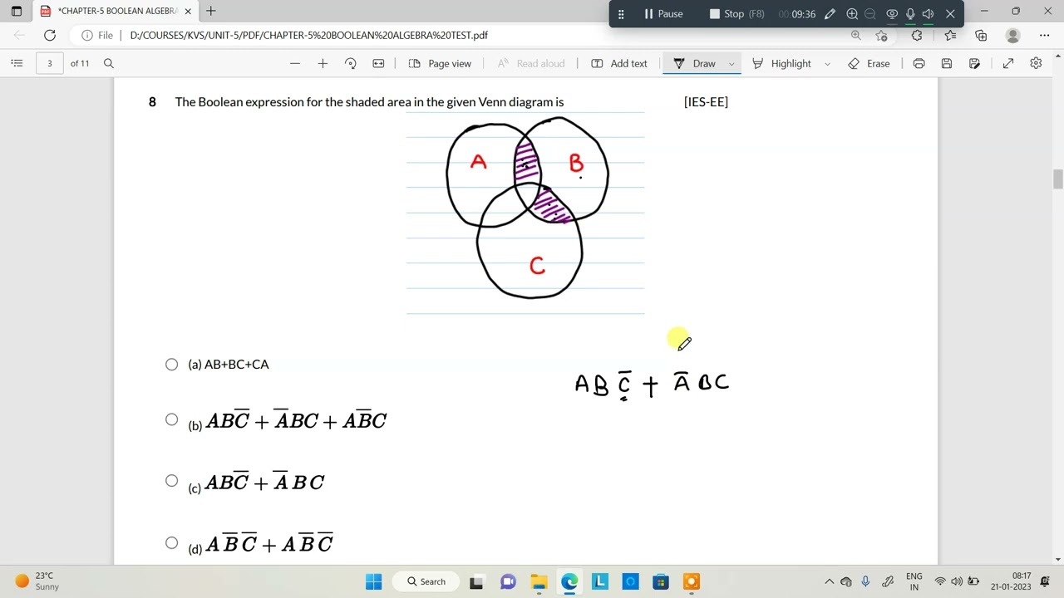Screen dimensions: 1064x598
Task: Click the taskbar Search box
Action: pos(426,581)
